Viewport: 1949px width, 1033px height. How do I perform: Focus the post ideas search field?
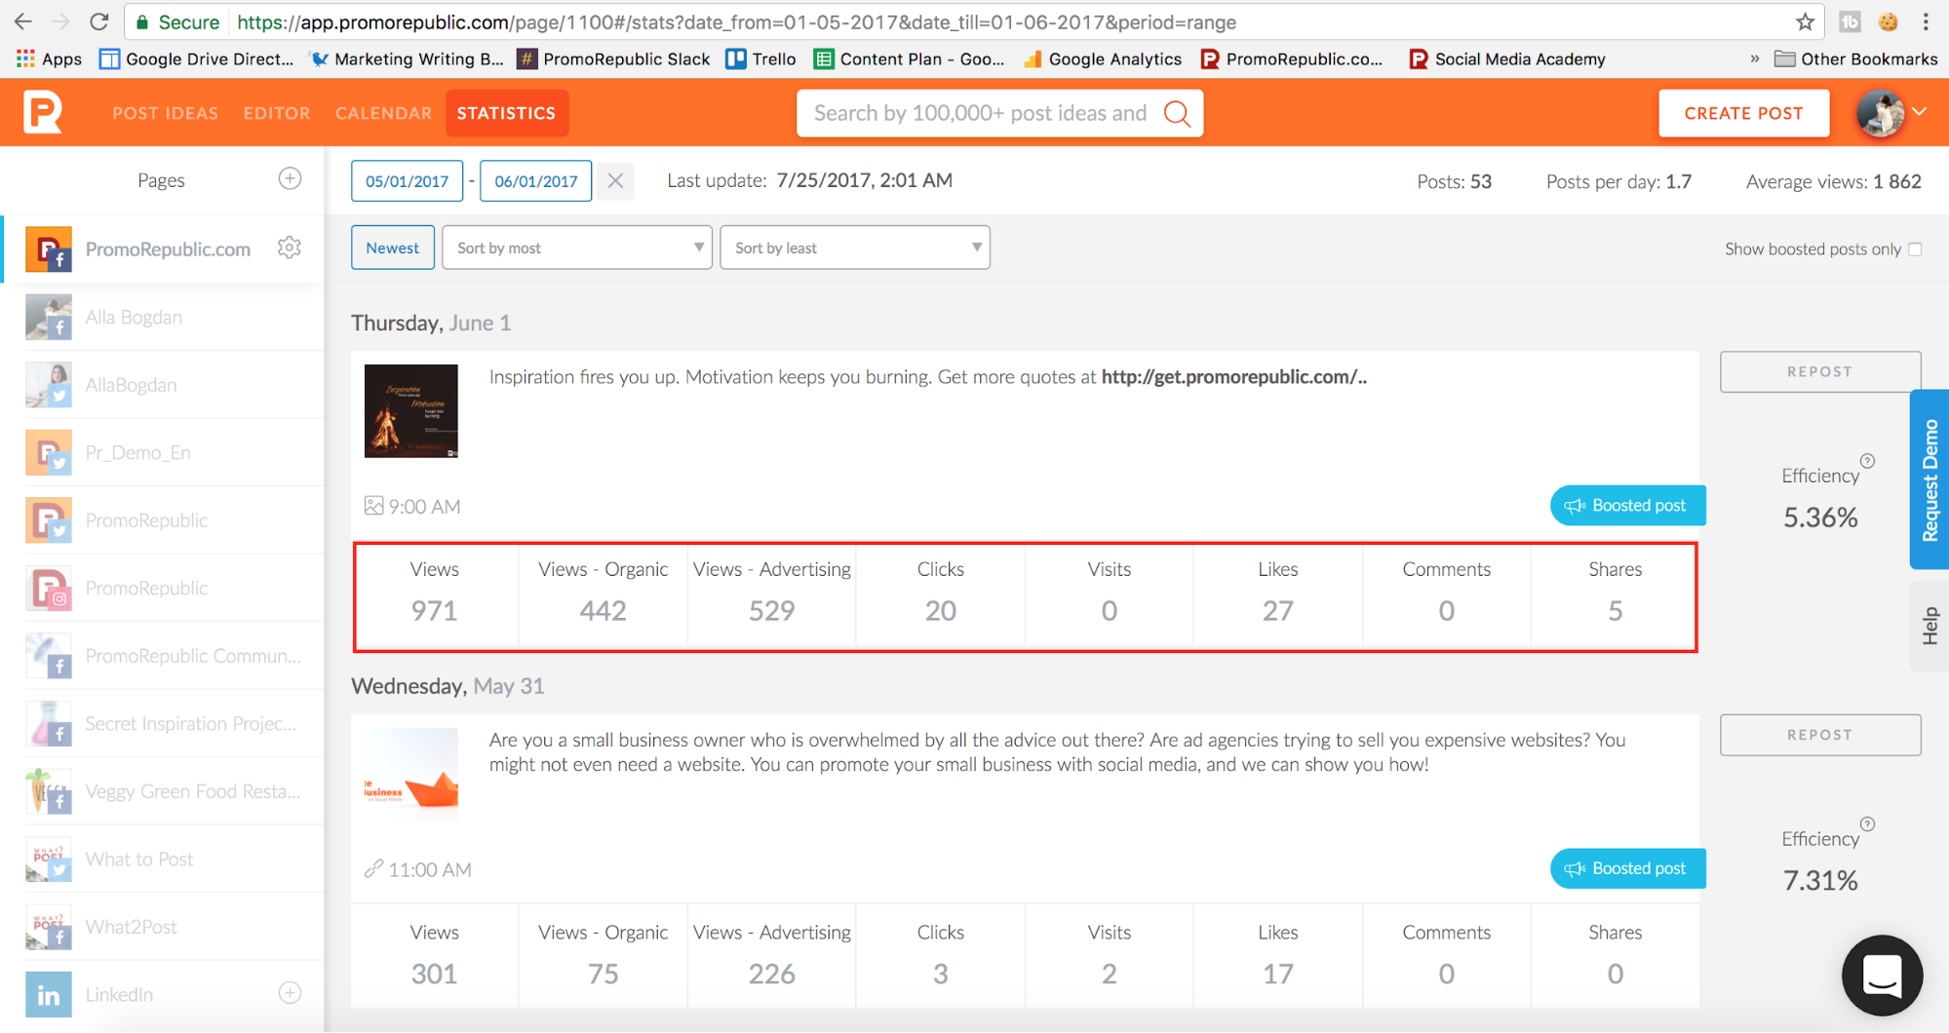(x=980, y=113)
